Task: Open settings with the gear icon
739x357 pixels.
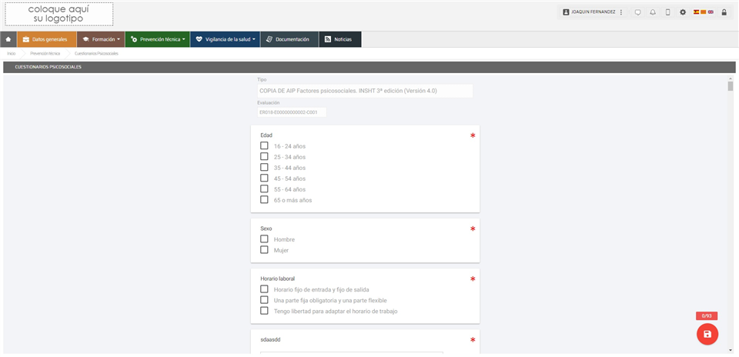Action: click(683, 12)
